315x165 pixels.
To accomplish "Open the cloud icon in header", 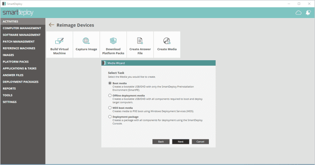I will [x=298, y=13].
